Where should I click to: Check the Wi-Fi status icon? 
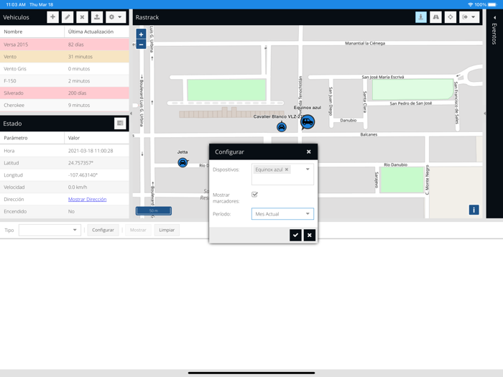[470, 4]
